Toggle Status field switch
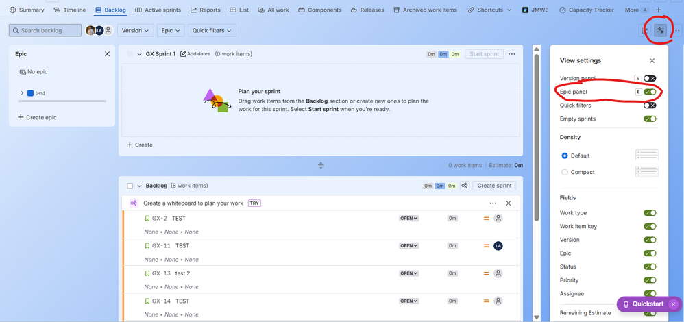This screenshot has width=684, height=322. click(650, 267)
